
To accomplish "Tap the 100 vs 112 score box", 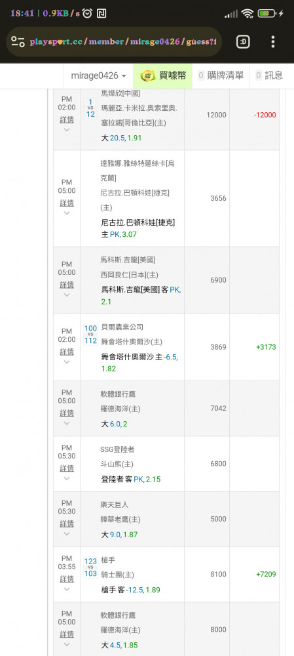I will 90,335.
